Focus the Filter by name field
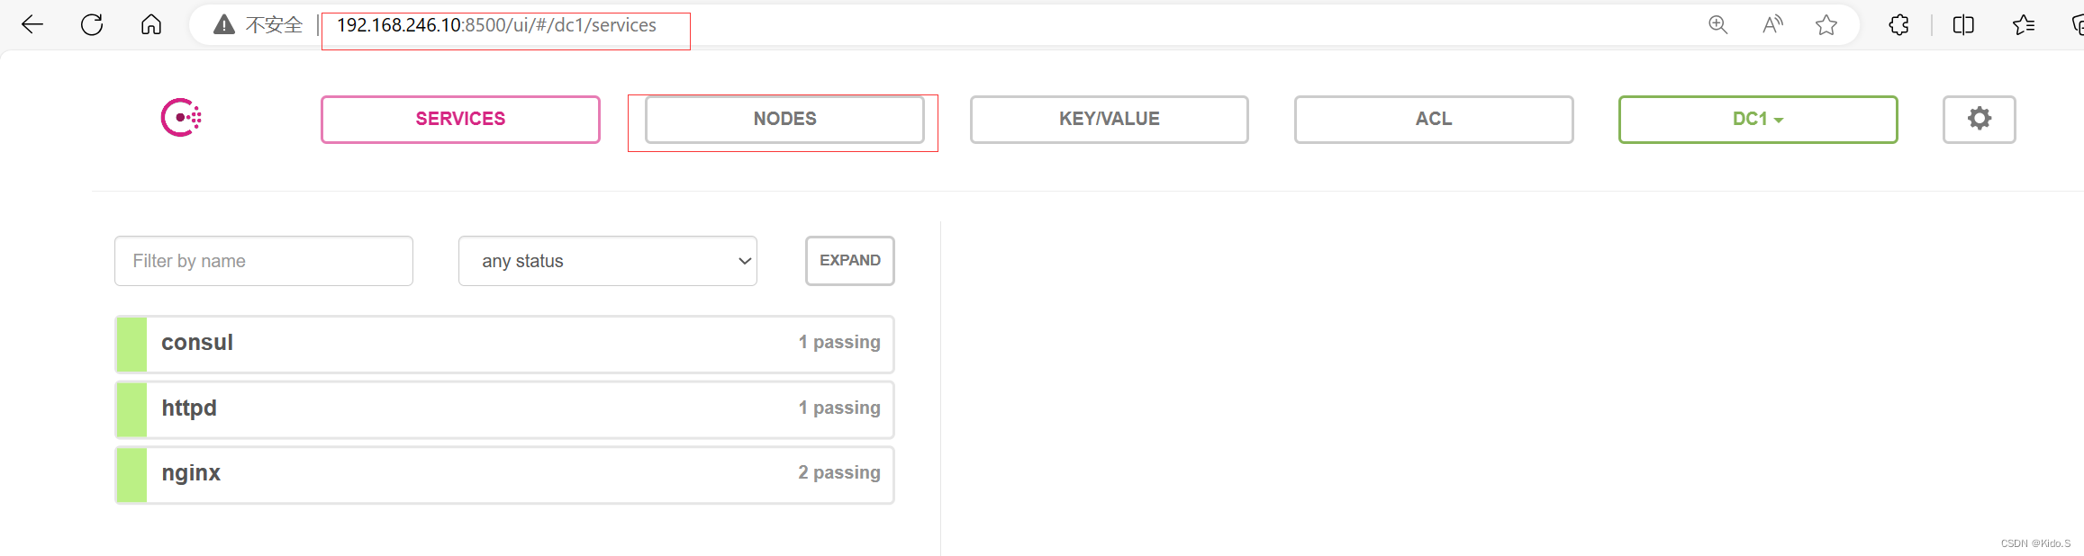The height and width of the screenshot is (556, 2084). tap(264, 261)
